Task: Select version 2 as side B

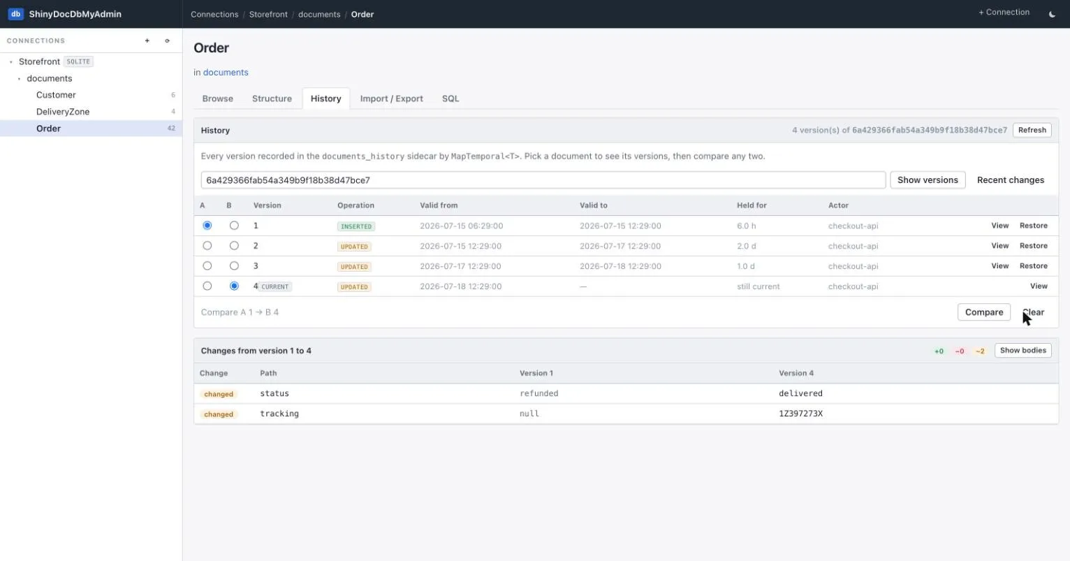Action: (x=234, y=246)
